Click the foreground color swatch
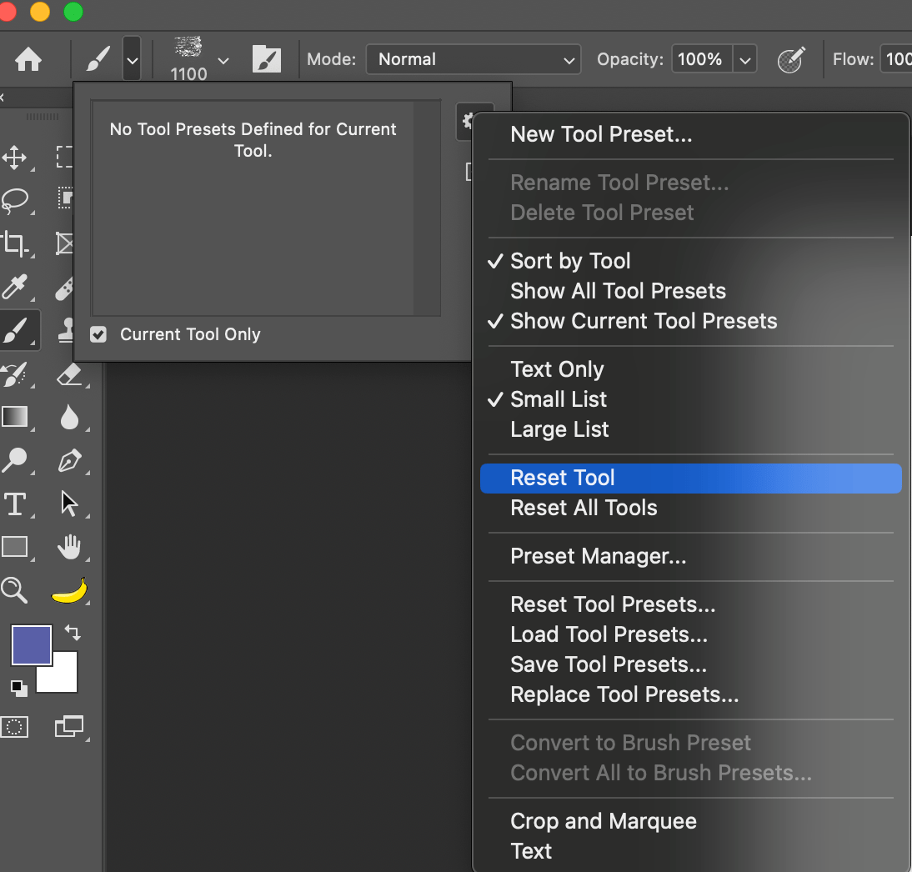 pos(31,645)
